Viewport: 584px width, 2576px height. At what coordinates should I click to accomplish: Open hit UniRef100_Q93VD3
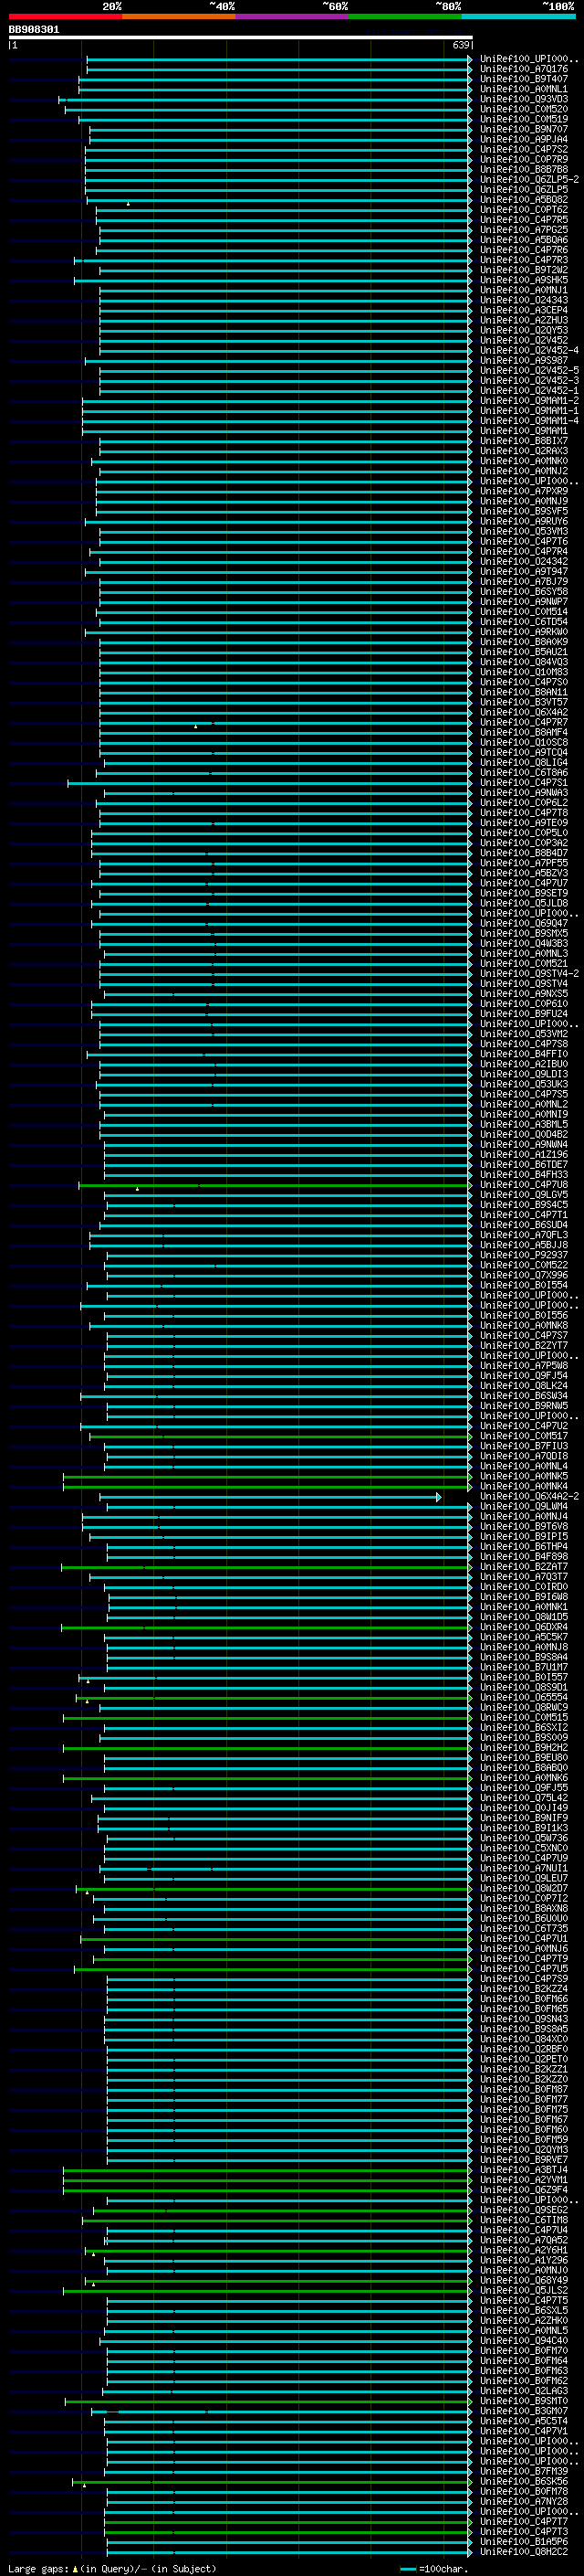pyautogui.click(x=523, y=99)
